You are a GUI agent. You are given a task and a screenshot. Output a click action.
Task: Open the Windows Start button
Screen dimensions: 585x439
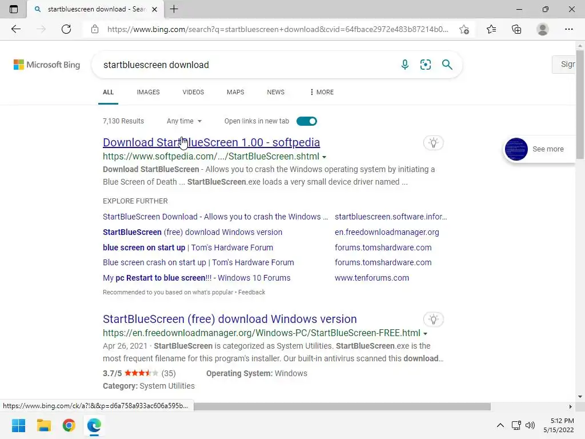(x=18, y=425)
